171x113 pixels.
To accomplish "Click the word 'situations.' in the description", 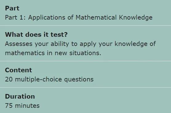I will (x=85, y=53).
